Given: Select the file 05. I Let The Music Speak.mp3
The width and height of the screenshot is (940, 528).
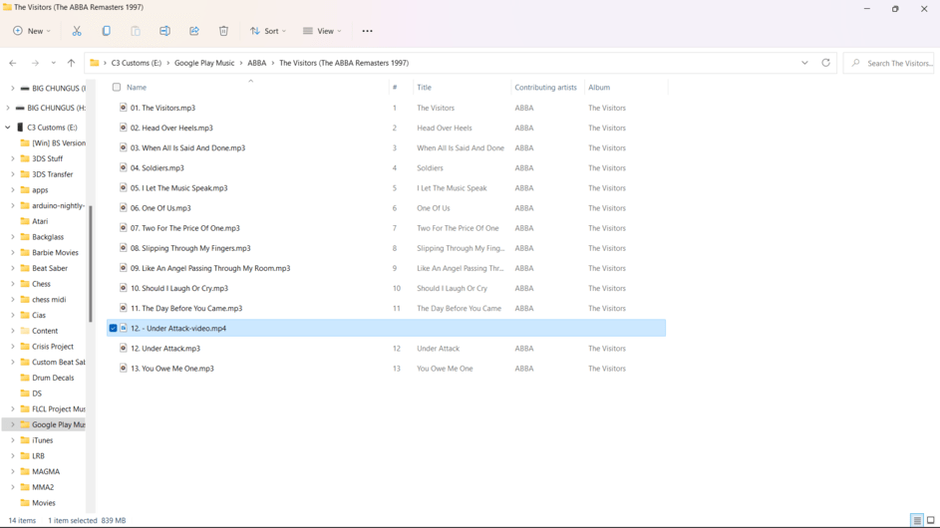Looking at the screenshot, I should point(178,188).
